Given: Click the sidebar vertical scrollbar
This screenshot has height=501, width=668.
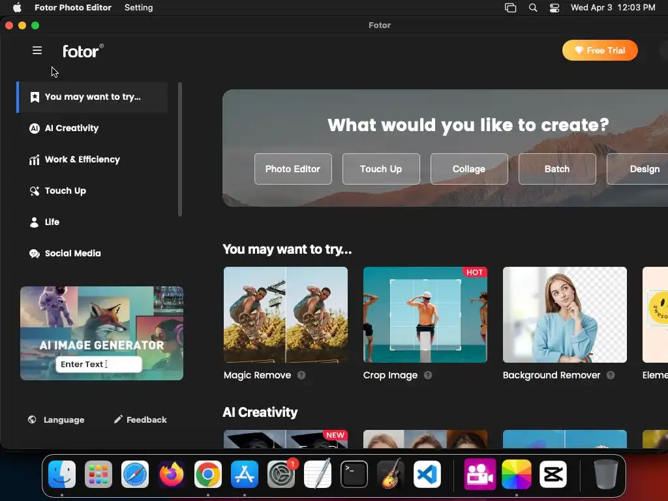Looking at the screenshot, I should (180, 149).
